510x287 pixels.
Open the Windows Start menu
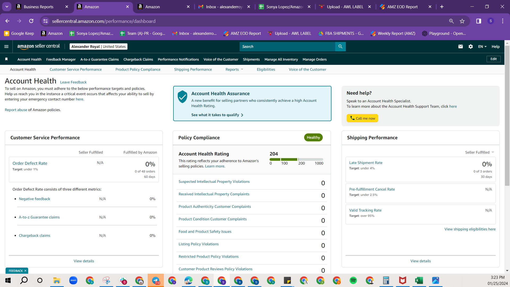(x=8, y=280)
